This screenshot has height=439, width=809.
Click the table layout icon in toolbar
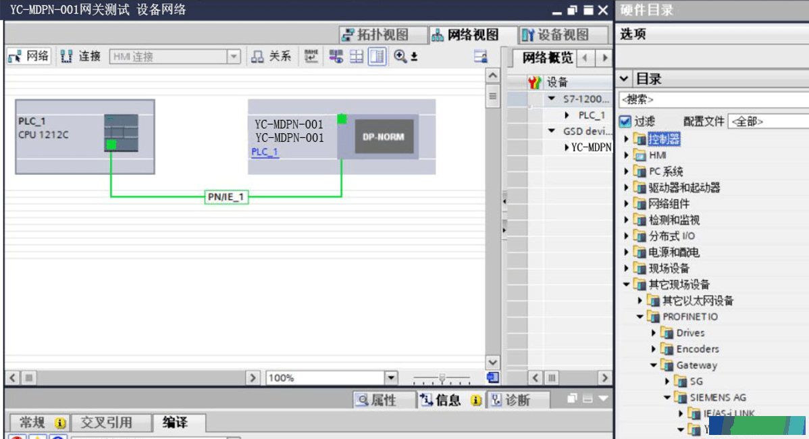357,56
